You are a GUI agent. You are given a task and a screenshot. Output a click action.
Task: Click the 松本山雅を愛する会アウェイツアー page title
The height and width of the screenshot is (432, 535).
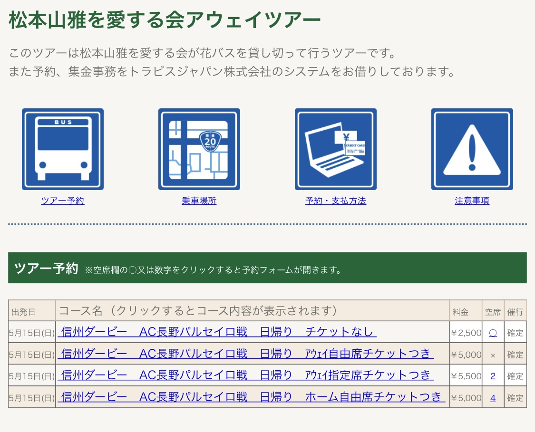[165, 19]
